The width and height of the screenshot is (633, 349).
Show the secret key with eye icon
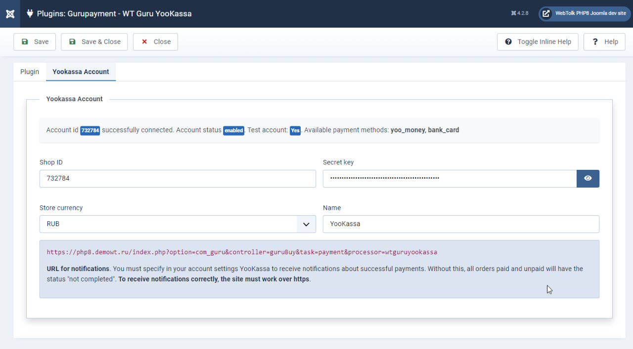coord(588,179)
